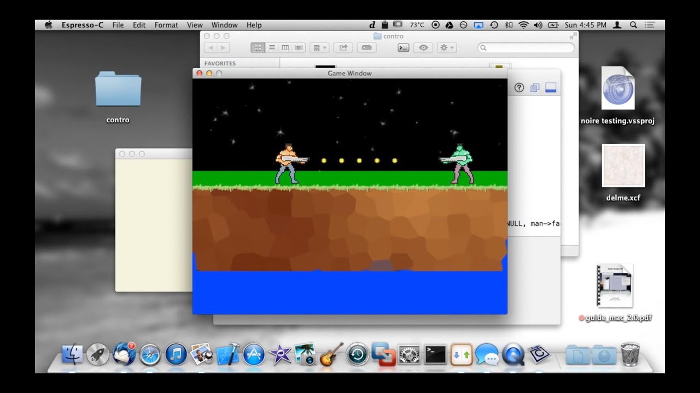This screenshot has height=393, width=700.
Task: Open the Espresso-C application menu
Action: 82,25
